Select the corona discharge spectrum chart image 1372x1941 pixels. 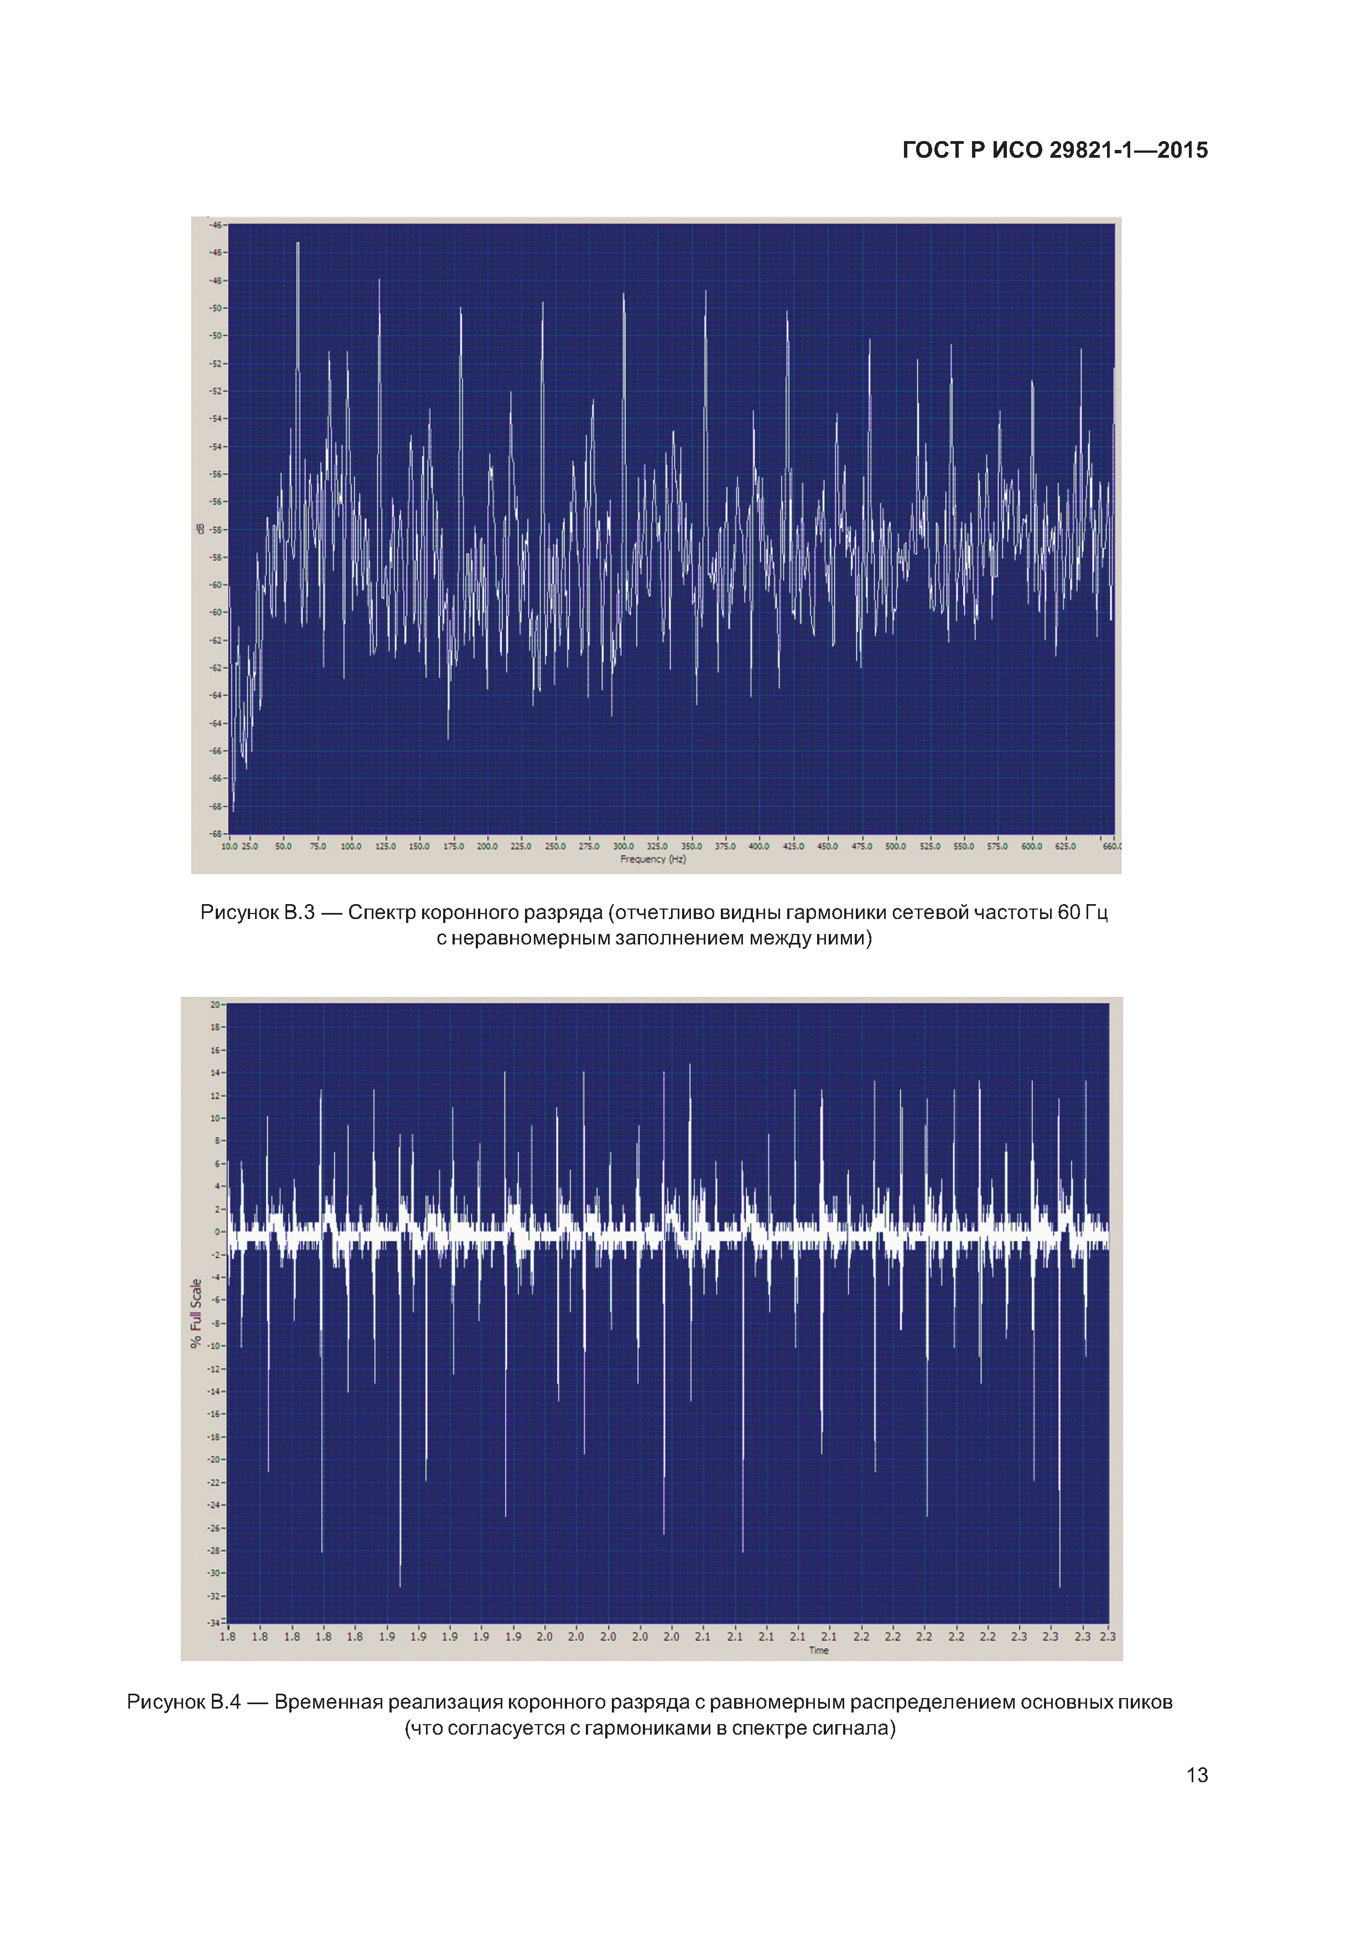click(656, 545)
